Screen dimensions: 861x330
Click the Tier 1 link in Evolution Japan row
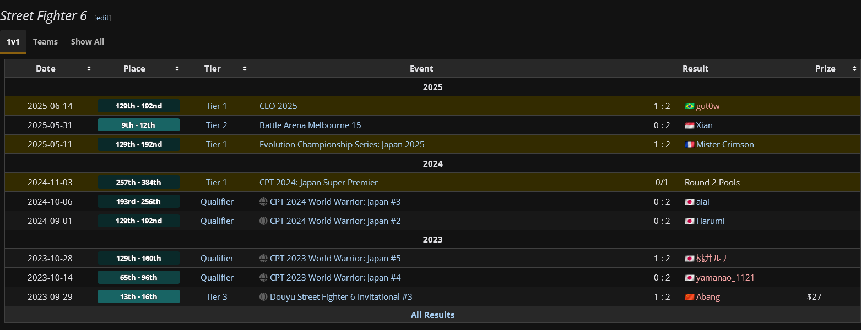point(216,145)
